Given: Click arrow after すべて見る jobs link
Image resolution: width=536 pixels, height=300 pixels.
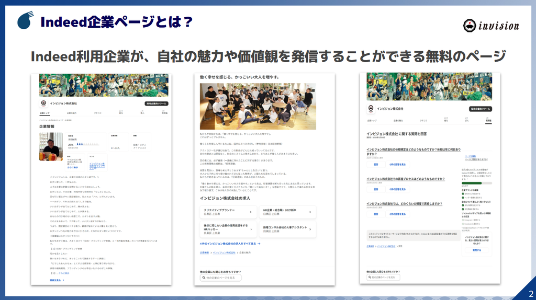Looking at the screenshot, I should 259,244.
